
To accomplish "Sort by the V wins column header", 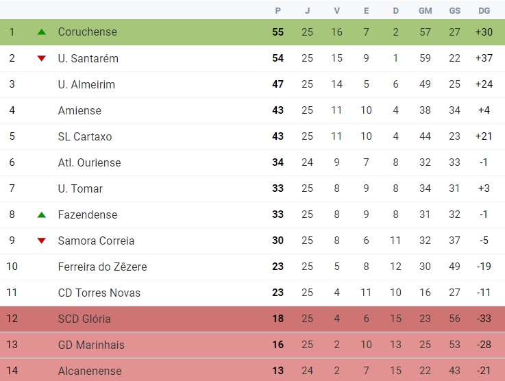I will point(337,11).
